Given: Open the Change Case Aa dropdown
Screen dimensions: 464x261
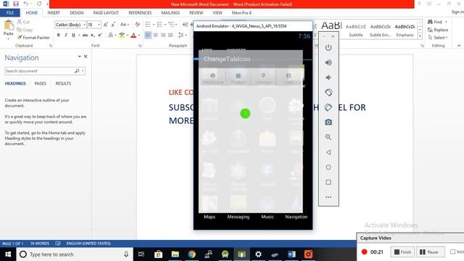Looking at the screenshot, I should pyautogui.click(x=125, y=25).
